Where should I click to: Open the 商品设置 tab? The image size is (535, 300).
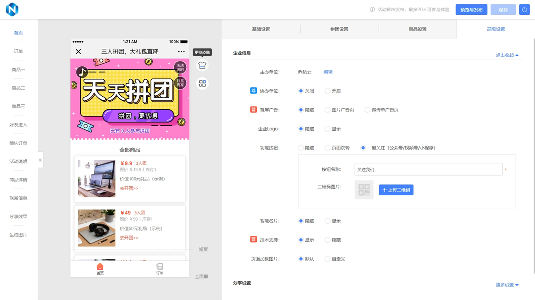(x=417, y=29)
